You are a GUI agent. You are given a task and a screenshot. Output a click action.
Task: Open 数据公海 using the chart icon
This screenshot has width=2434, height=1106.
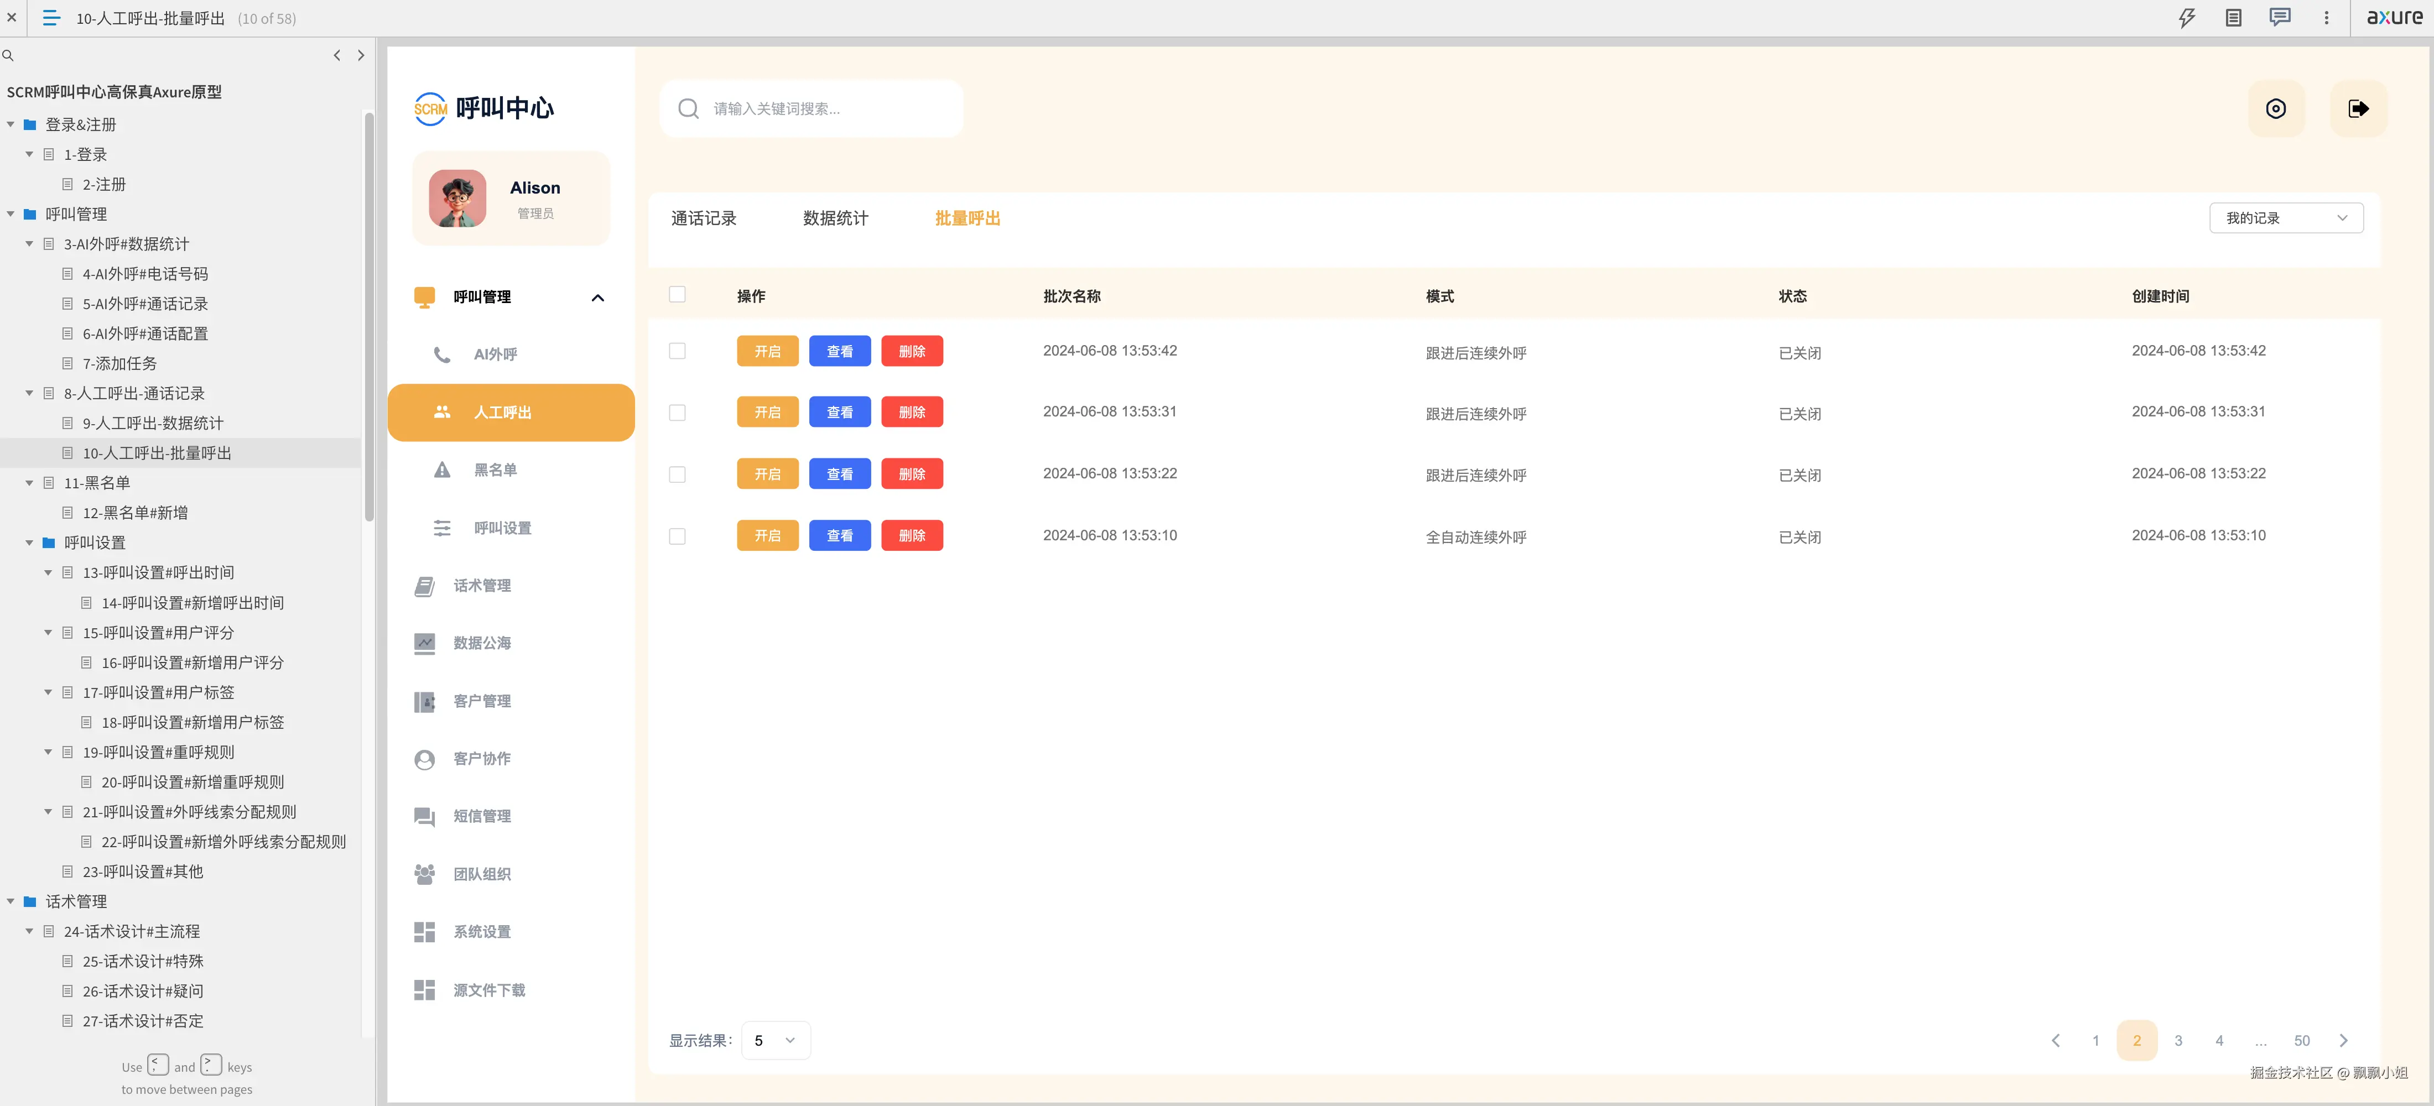tap(424, 643)
